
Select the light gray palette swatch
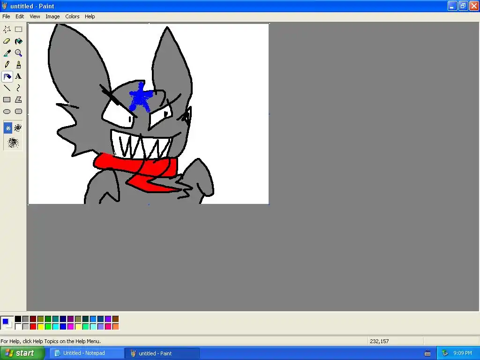click(x=26, y=327)
